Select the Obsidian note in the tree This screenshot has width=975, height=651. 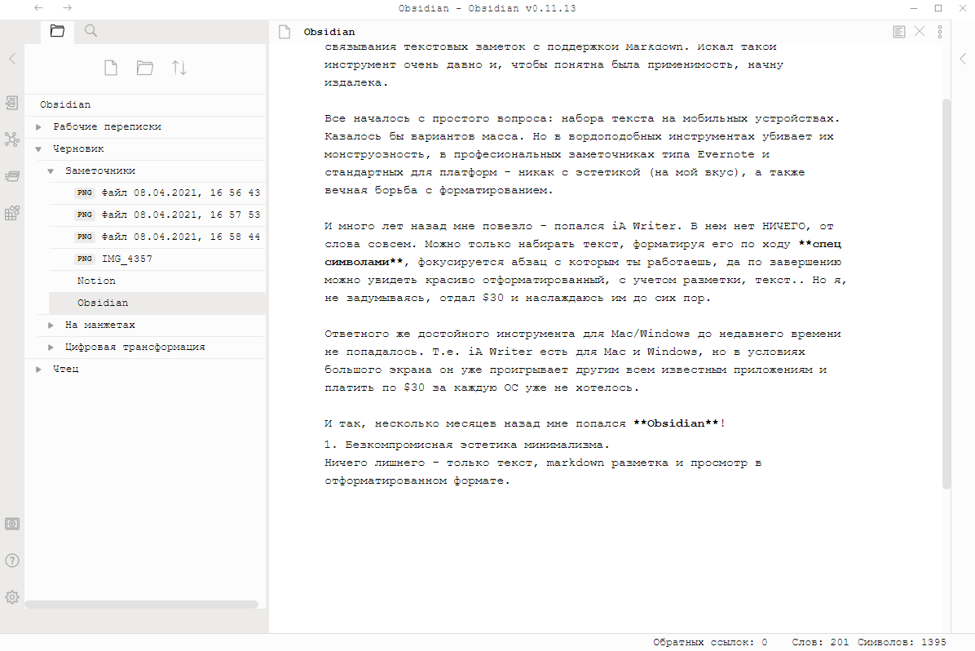click(157, 303)
